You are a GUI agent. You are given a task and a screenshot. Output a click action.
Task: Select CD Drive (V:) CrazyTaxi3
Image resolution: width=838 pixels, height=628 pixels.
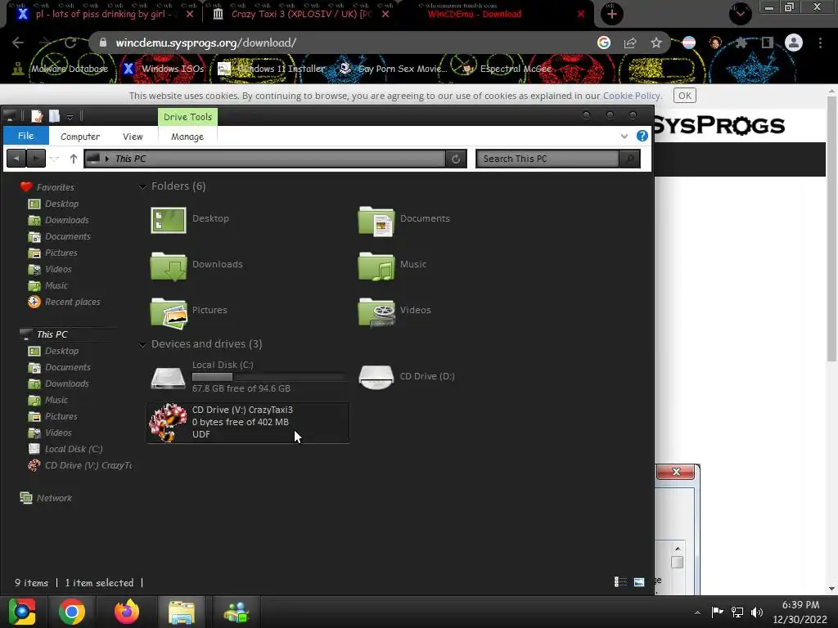pyautogui.click(x=248, y=423)
